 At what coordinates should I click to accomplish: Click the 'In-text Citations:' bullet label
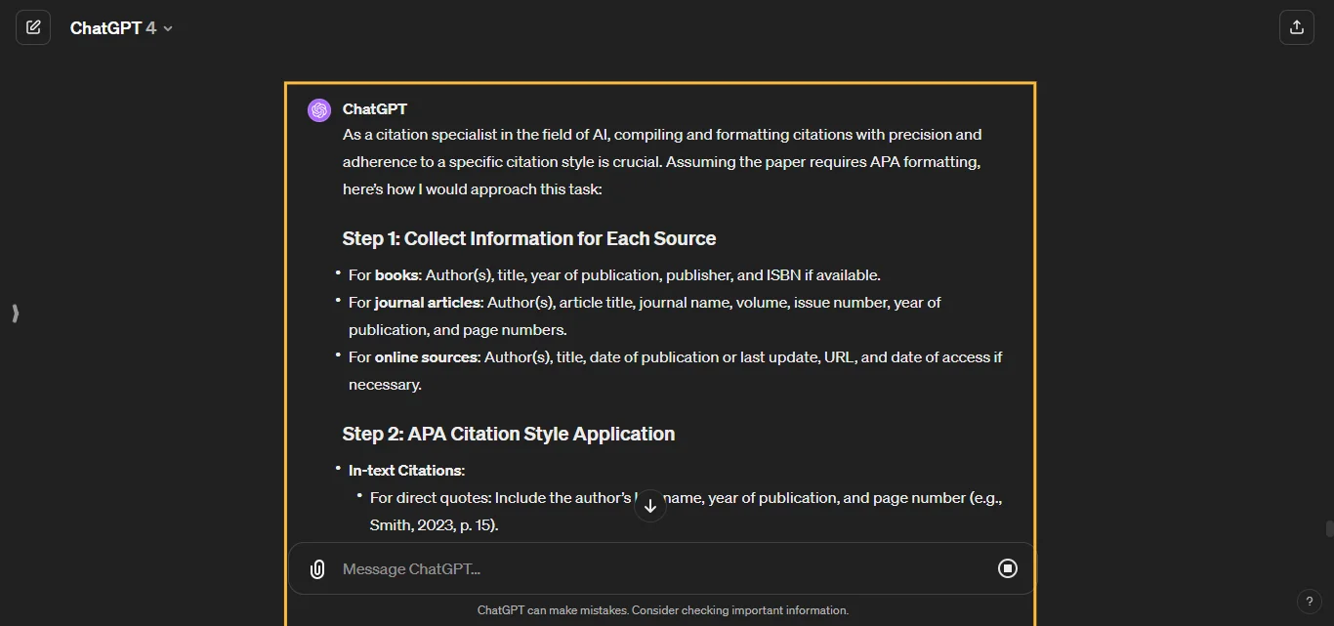click(x=406, y=470)
